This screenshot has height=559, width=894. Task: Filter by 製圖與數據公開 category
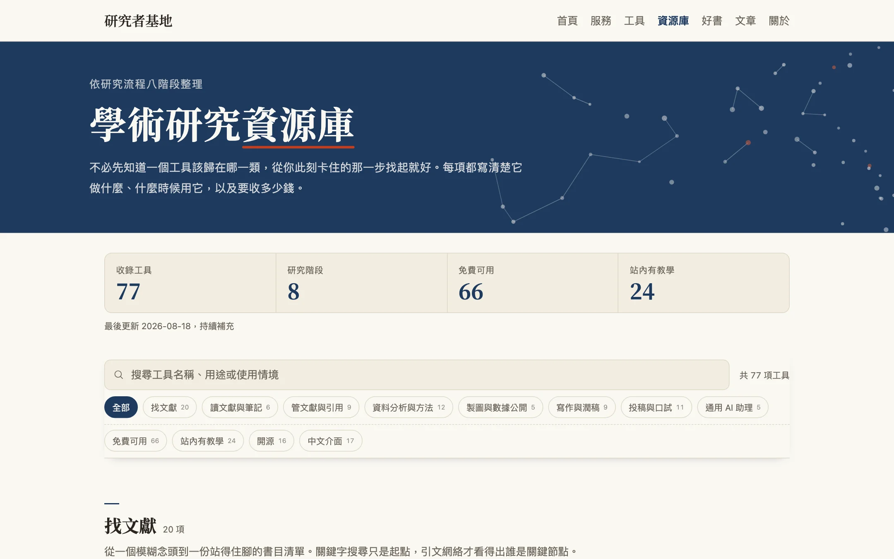[x=500, y=407]
